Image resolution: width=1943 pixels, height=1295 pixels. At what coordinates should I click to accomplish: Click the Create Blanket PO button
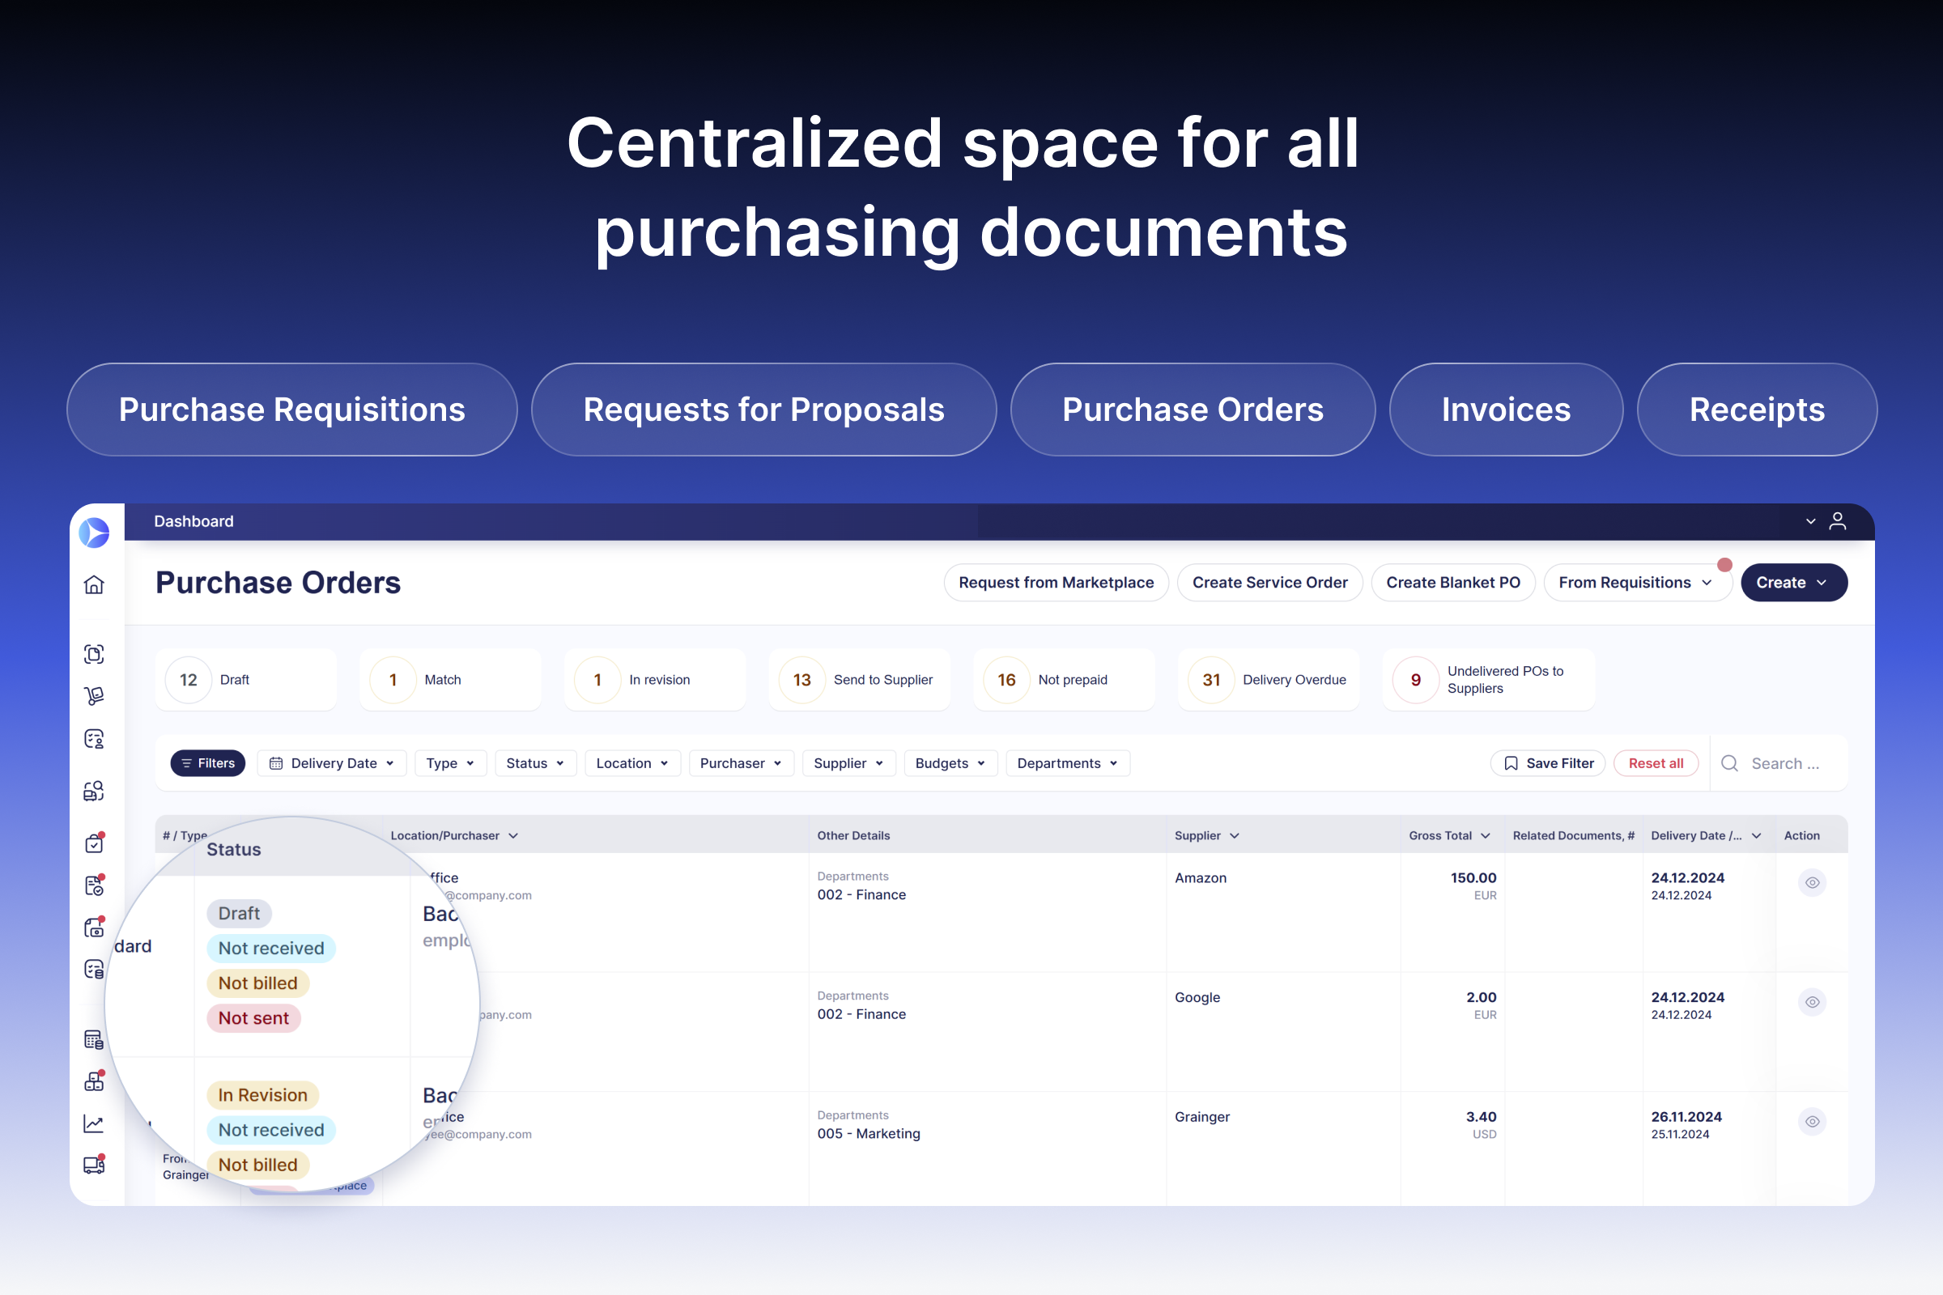pyautogui.click(x=1453, y=582)
